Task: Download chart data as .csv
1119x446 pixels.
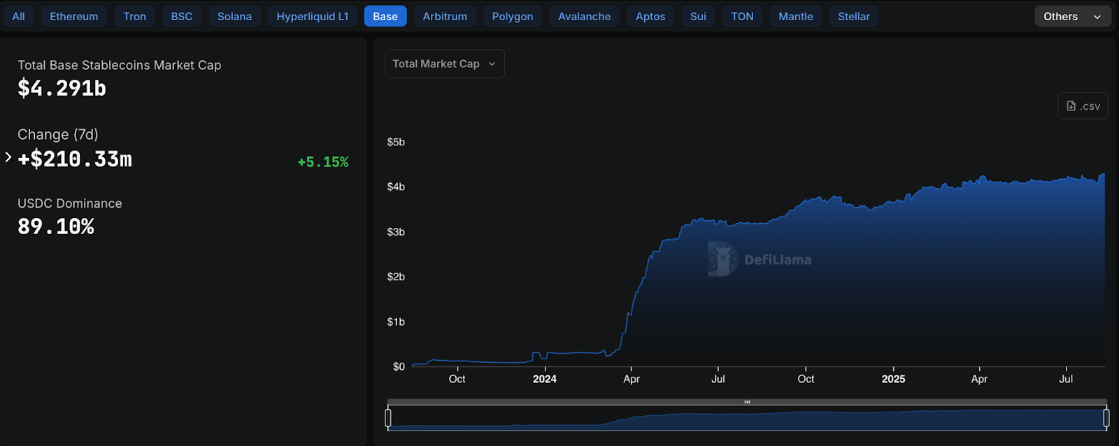Action: (1083, 106)
